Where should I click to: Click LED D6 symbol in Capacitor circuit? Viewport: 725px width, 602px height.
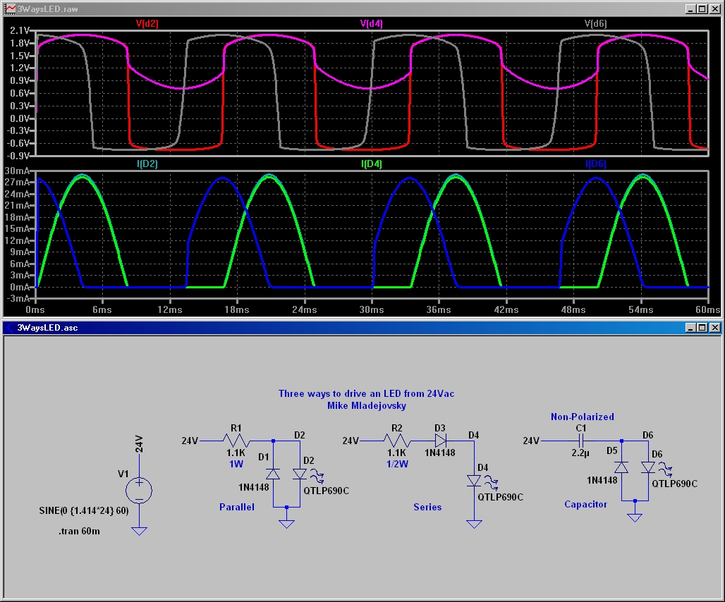(648, 467)
